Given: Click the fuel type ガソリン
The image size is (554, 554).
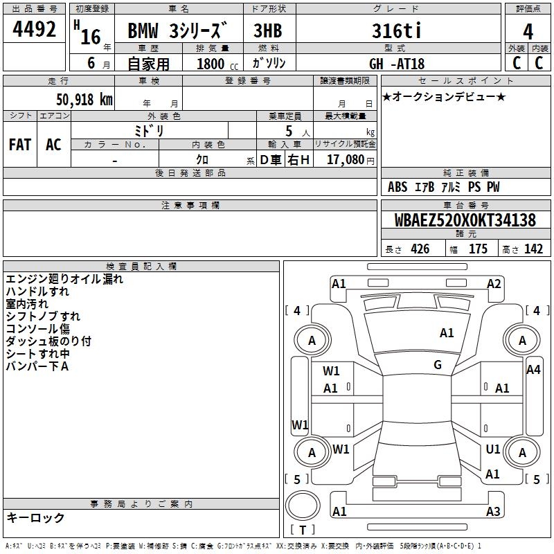Looking at the screenshot, I should tap(269, 63).
